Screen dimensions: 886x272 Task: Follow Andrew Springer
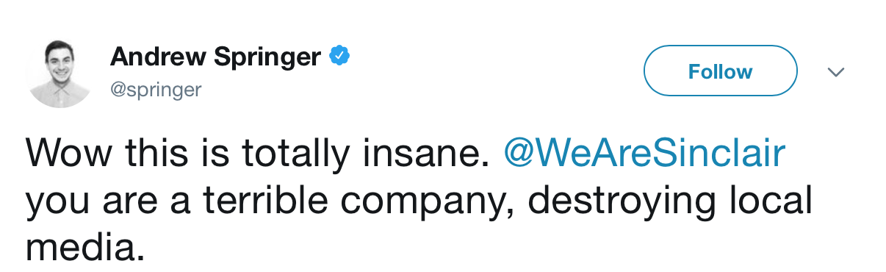[x=720, y=71]
